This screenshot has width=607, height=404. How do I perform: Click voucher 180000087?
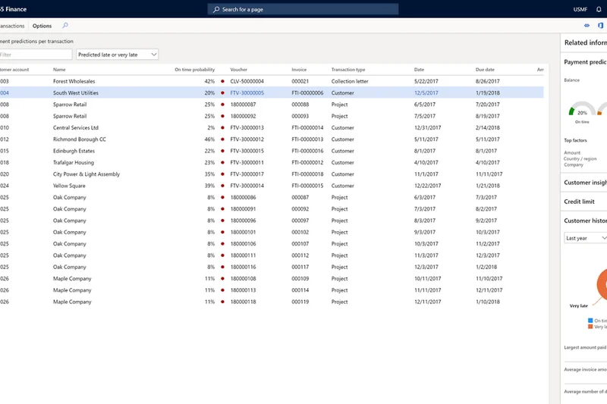pyautogui.click(x=243, y=105)
